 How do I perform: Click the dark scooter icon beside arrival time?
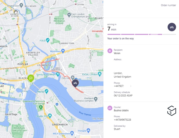pos(172,27)
